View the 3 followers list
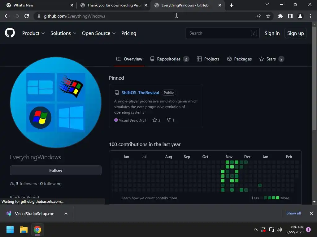 23,184
